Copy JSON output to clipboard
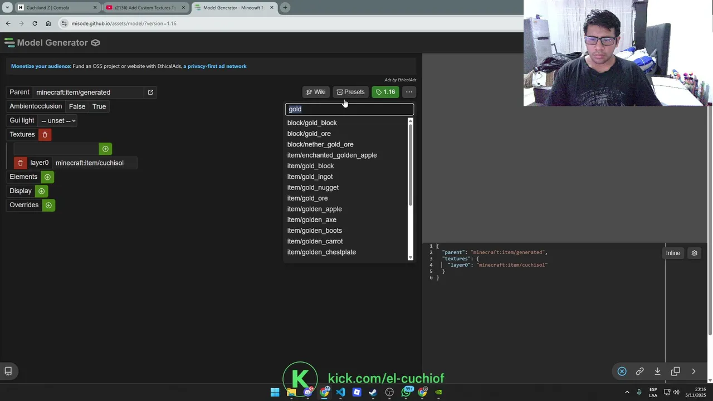 676,371
